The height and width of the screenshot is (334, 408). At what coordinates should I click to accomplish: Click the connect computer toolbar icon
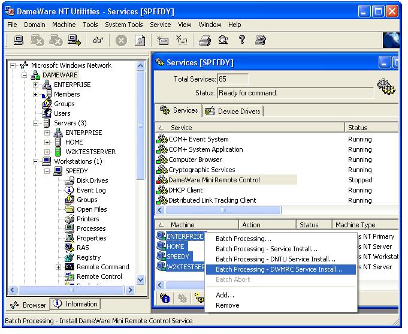click(18, 40)
